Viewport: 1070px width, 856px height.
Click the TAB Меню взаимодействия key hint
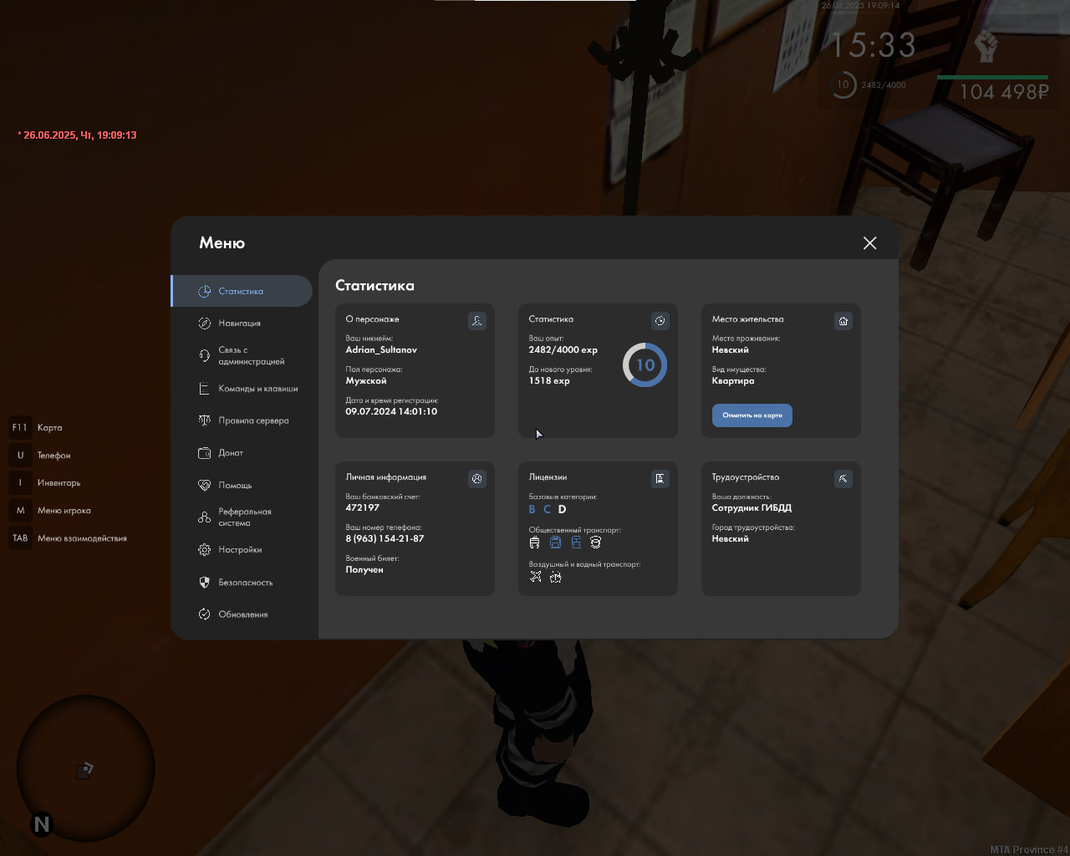(x=68, y=538)
